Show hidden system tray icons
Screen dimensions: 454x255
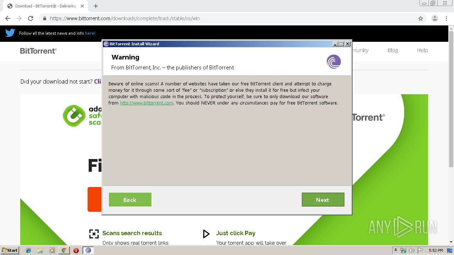click(x=395, y=250)
